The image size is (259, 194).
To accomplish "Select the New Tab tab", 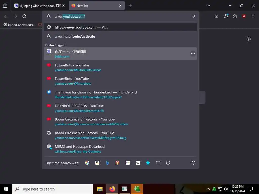I will [97, 6].
